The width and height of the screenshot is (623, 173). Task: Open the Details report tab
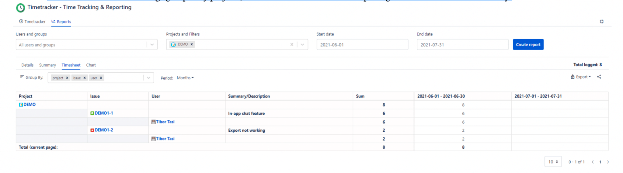tap(27, 65)
